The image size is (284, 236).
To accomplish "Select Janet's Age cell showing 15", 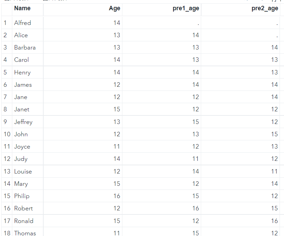I will pyautogui.click(x=83, y=109).
